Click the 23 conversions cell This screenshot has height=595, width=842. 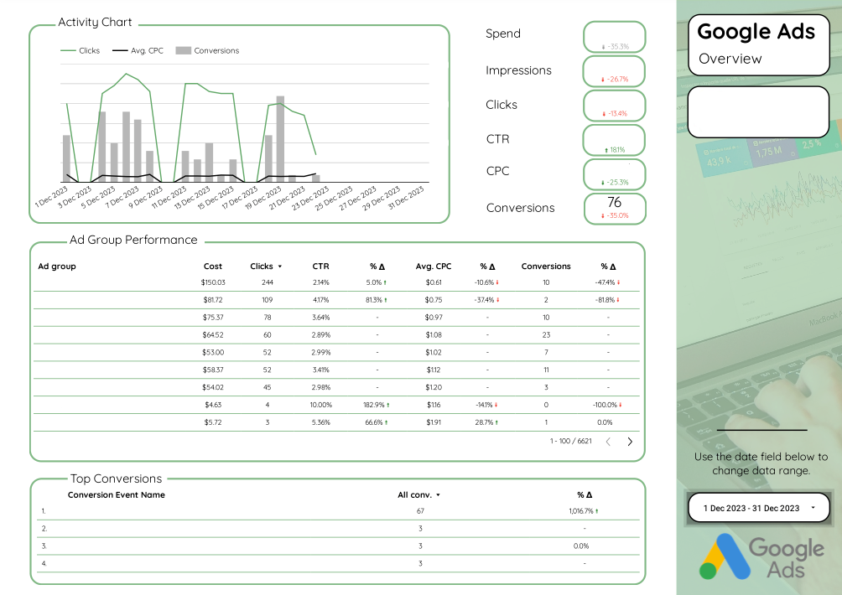coord(546,334)
